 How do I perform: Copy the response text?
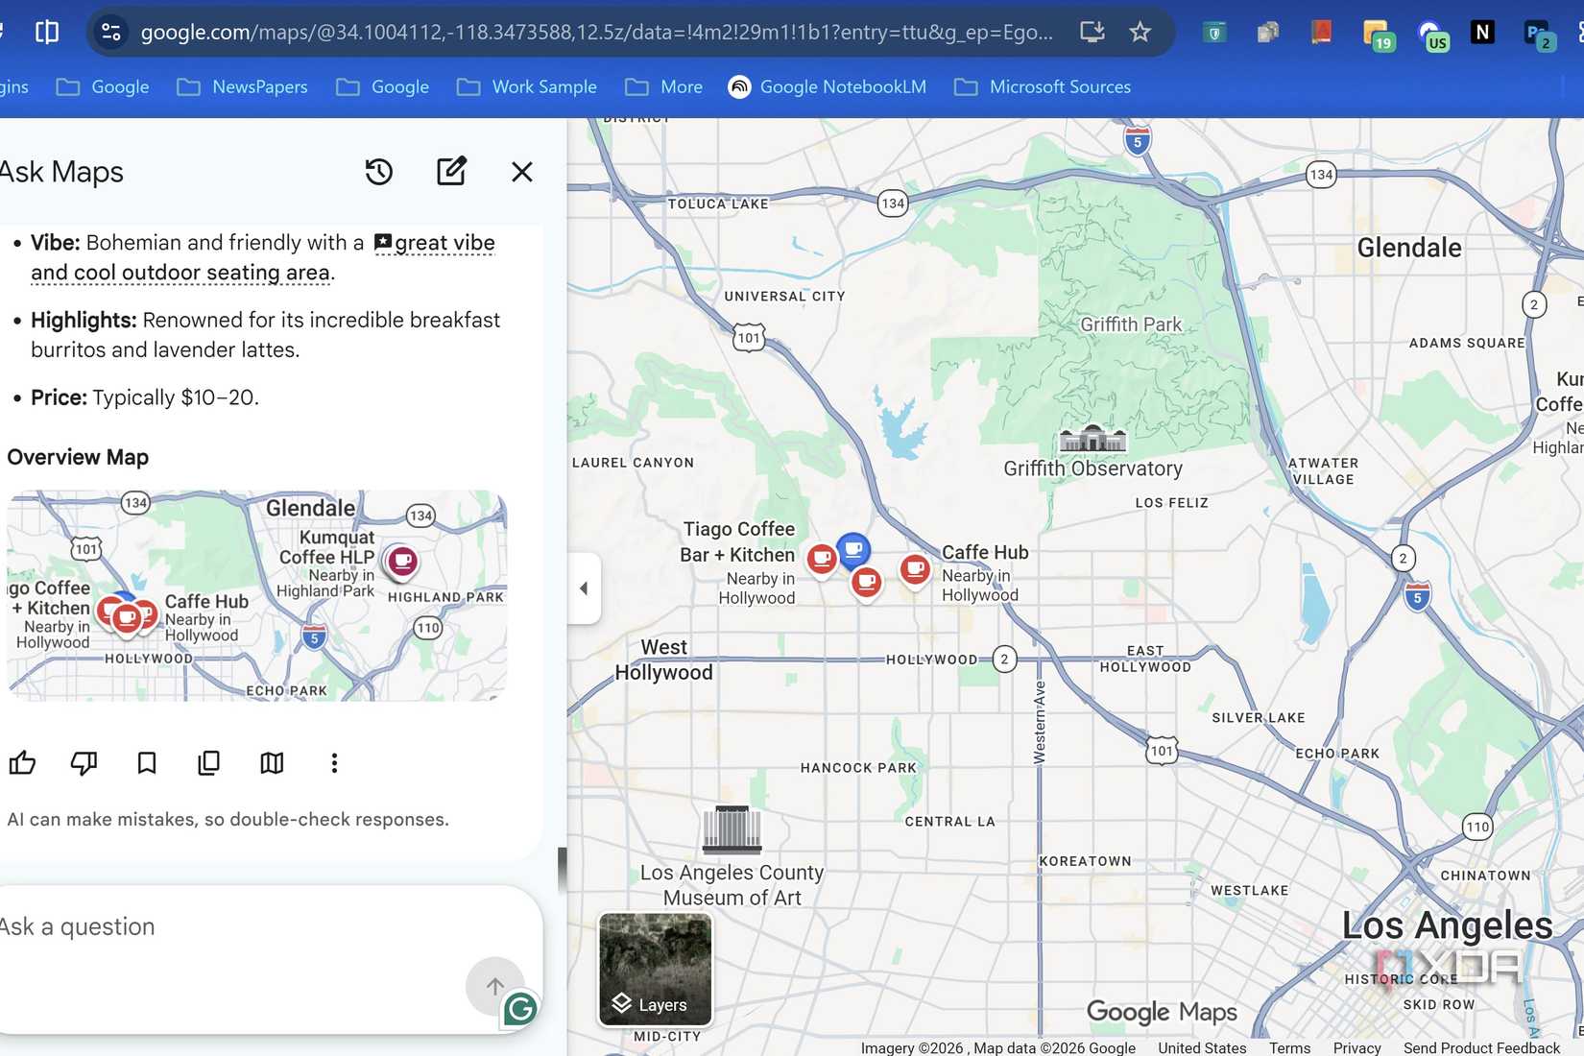pos(209,763)
